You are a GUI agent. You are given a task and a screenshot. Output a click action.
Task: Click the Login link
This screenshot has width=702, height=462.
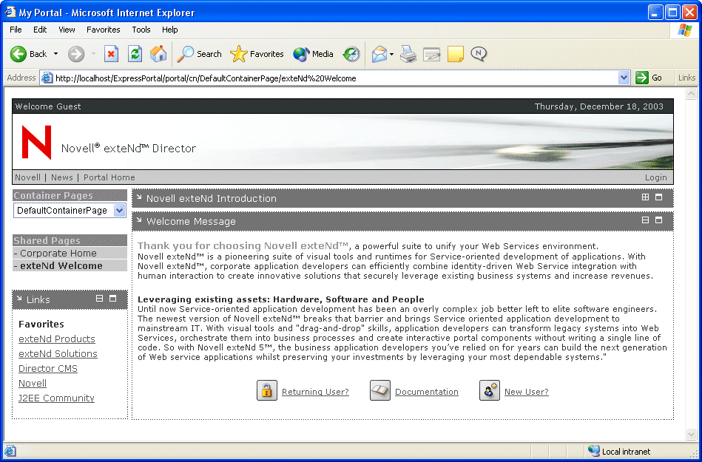[655, 177]
